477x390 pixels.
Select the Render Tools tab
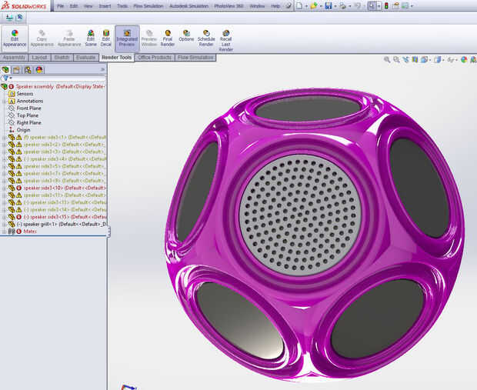pyautogui.click(x=116, y=58)
